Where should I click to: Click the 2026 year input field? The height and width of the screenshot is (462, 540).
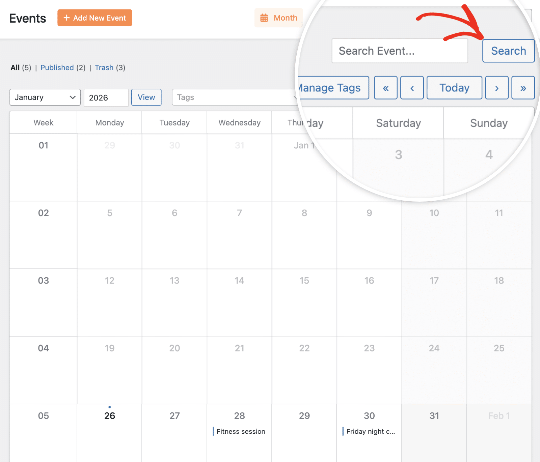106,97
